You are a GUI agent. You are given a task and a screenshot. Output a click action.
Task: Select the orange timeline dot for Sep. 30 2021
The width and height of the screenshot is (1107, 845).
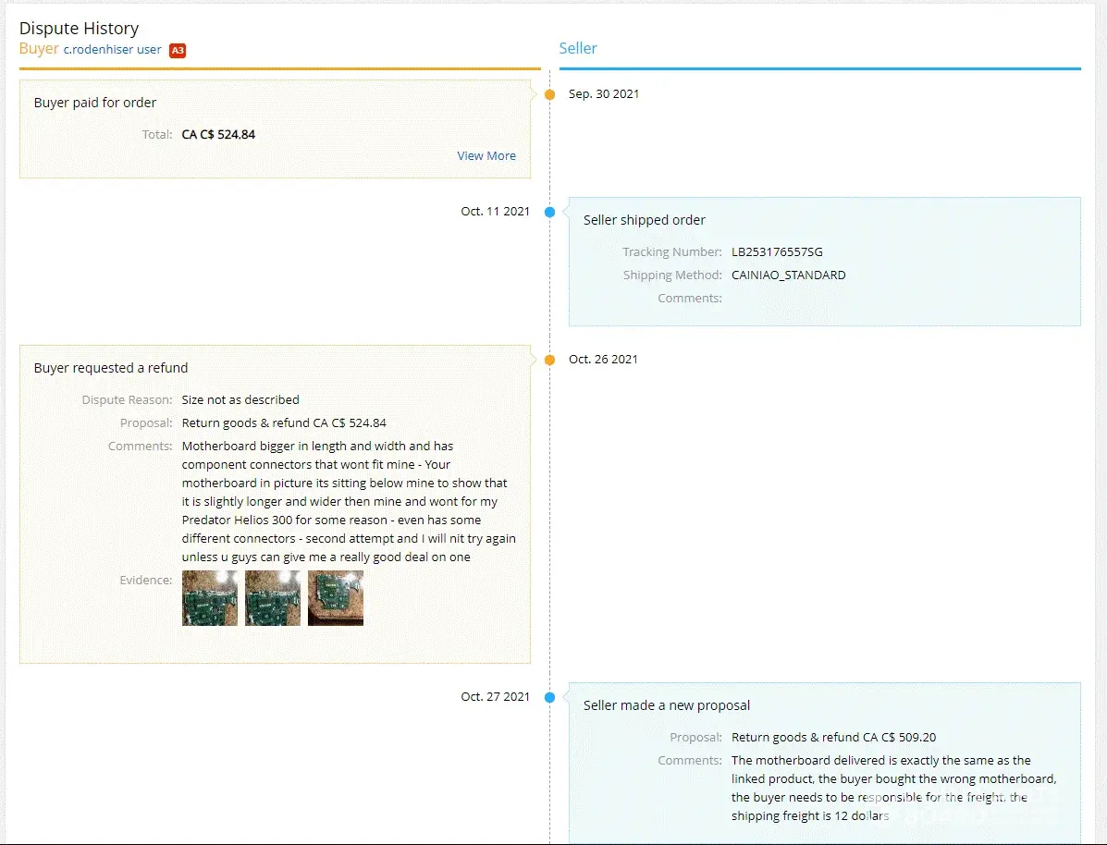point(549,94)
